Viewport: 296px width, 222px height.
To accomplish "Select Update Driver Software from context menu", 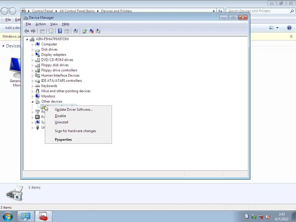I will tap(74, 110).
